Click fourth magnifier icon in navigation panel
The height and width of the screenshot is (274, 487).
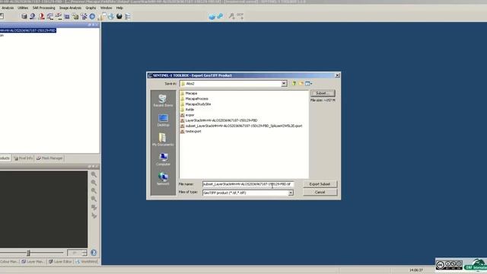94,199
